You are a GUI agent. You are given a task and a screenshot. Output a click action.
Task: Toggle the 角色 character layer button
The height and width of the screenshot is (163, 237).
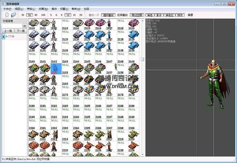150,15
